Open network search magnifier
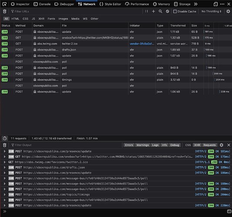This screenshot has height=217, width=232. [160, 11]
